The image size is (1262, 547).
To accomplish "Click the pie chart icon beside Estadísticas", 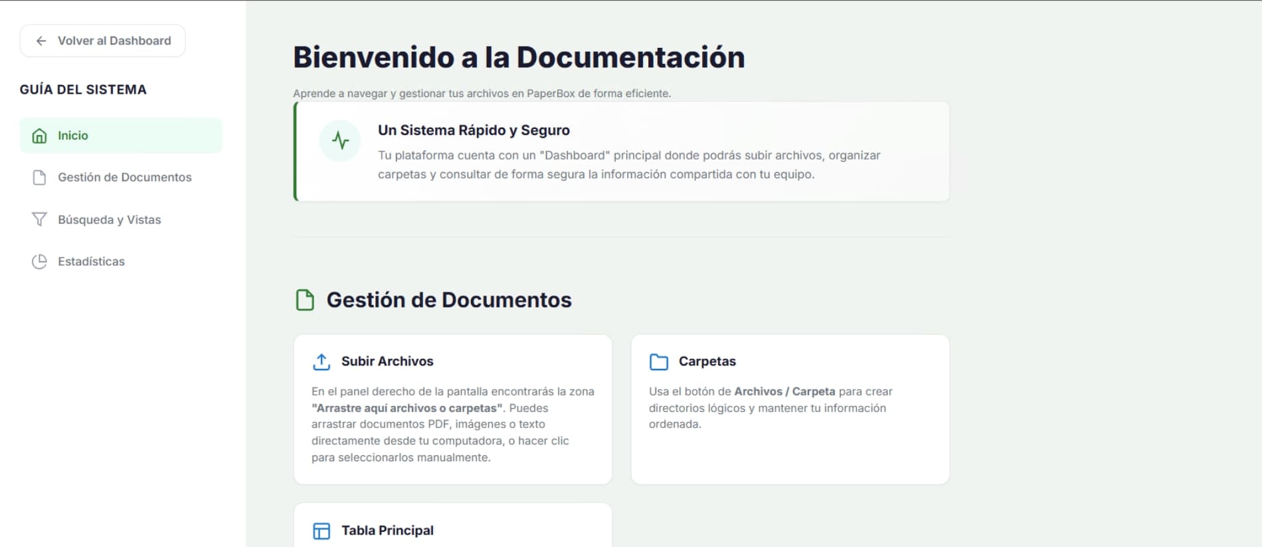I will pos(40,261).
